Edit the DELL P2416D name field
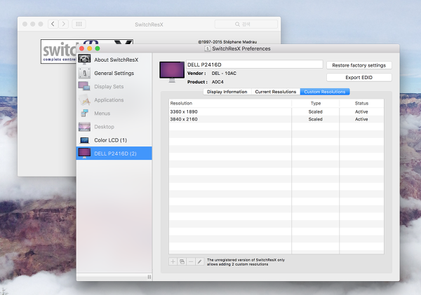The height and width of the screenshot is (295, 421). click(x=255, y=64)
